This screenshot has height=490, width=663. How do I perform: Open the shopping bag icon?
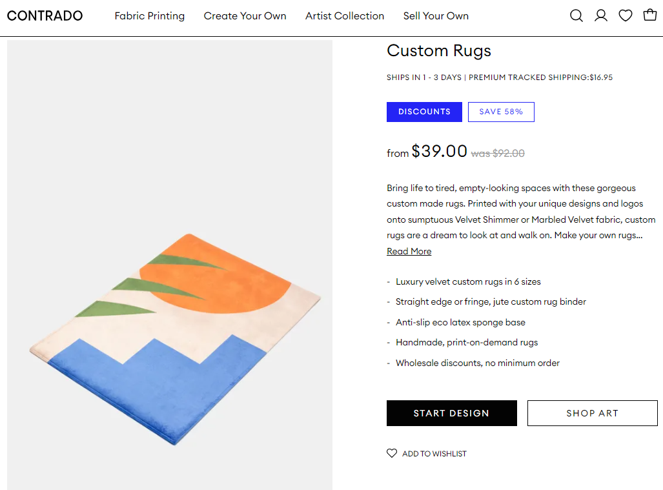tap(650, 15)
